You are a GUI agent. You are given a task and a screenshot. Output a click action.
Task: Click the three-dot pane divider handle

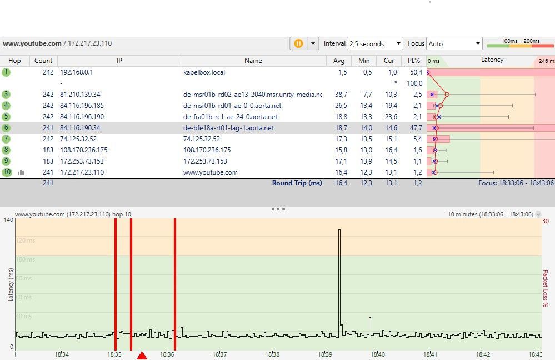pos(278,209)
